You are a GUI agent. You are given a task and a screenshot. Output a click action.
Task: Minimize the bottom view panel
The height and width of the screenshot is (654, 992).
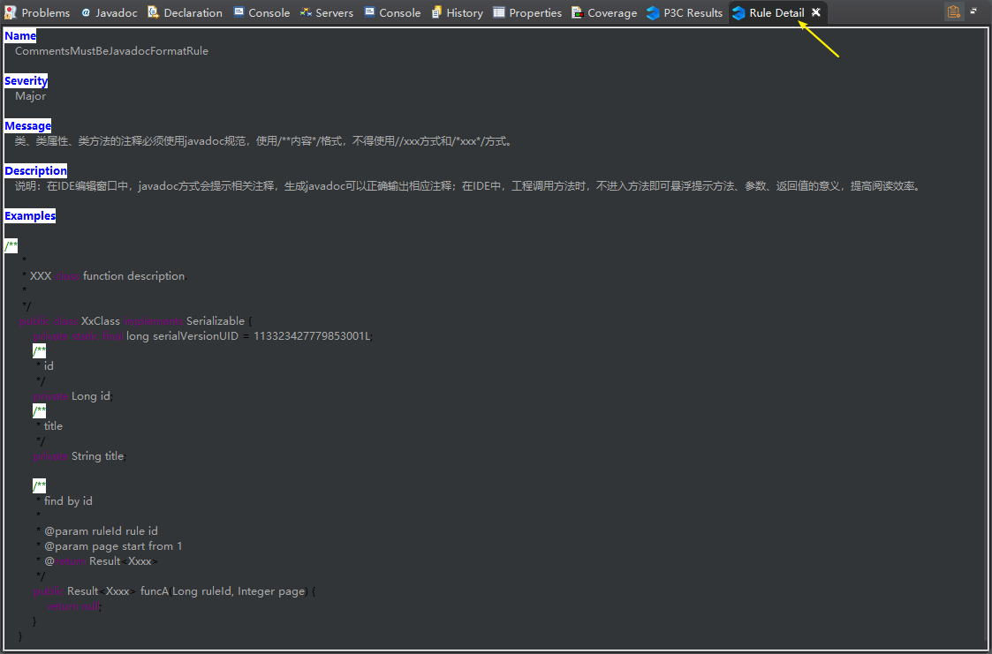974,11
